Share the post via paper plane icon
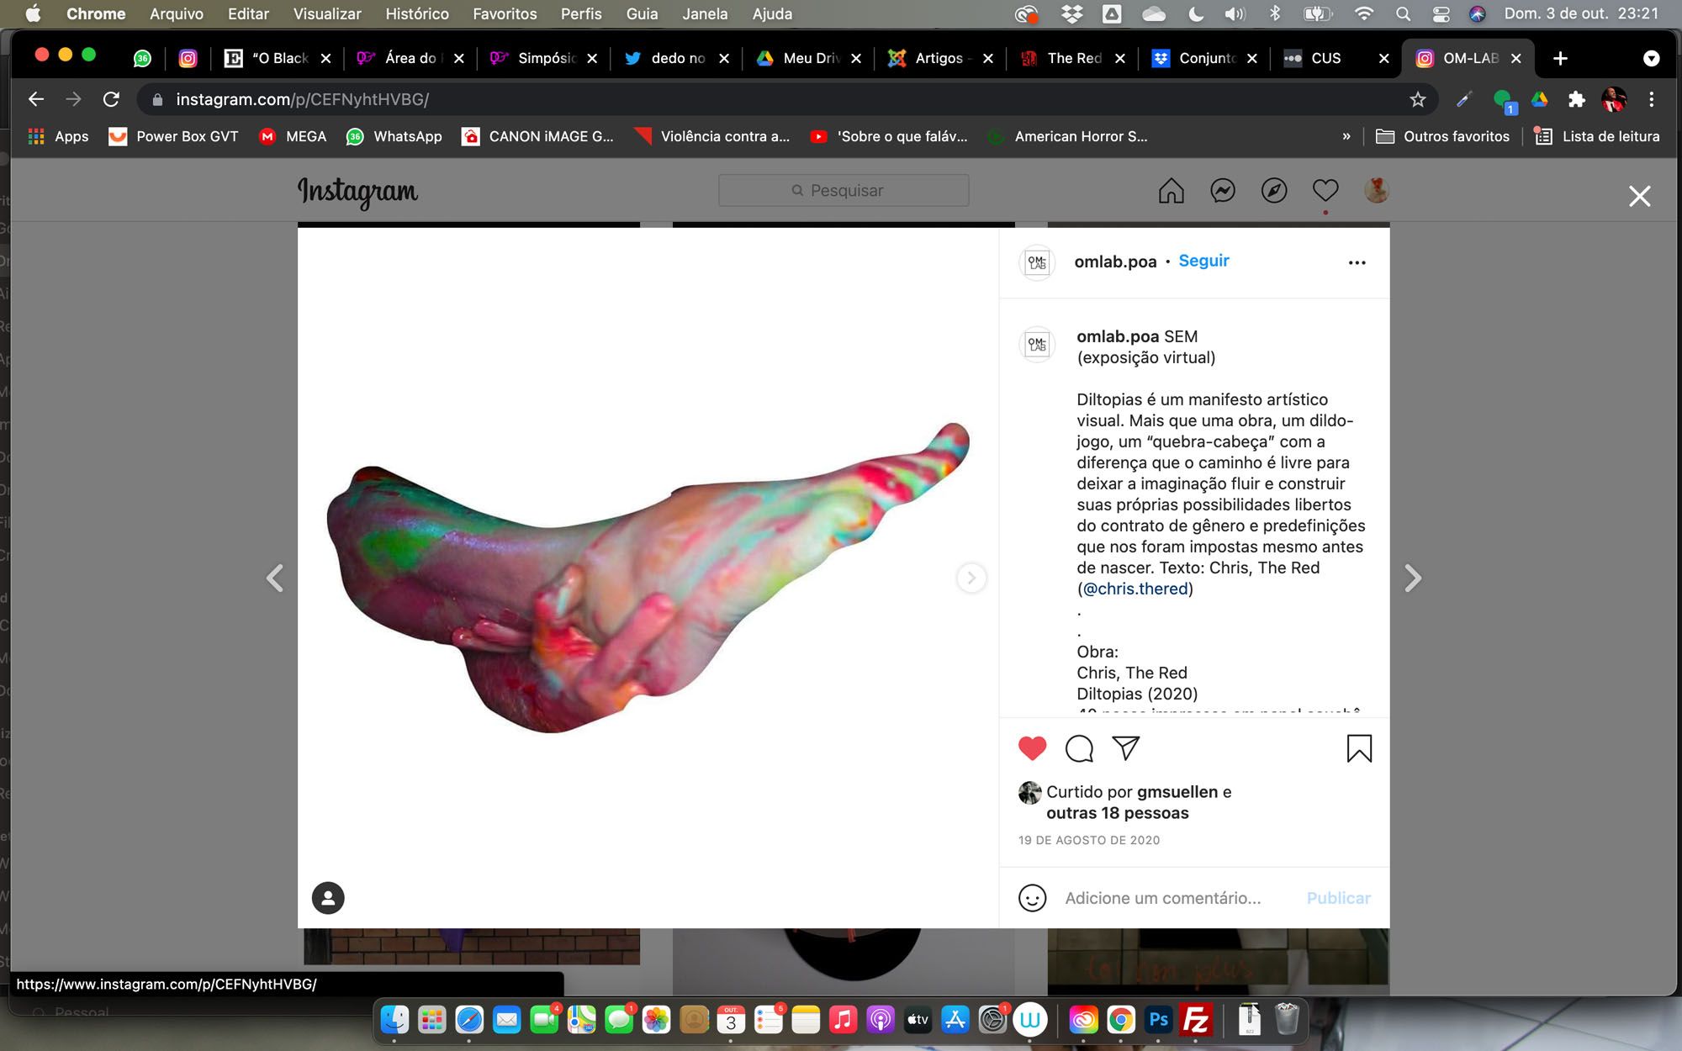 (1125, 747)
